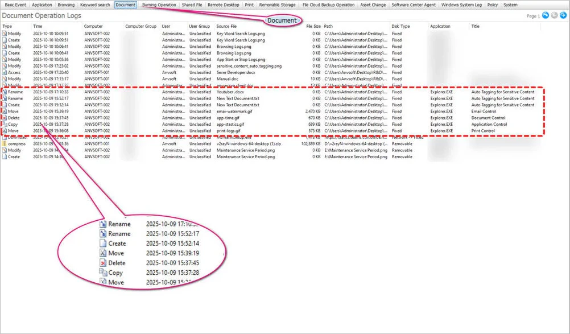Screen dimensions: 570x334
Task: Click Move icon for print-logs.gif
Action: point(5,131)
